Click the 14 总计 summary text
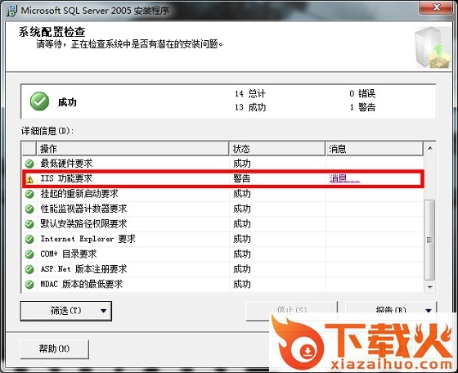The width and height of the screenshot is (458, 373). point(250,94)
